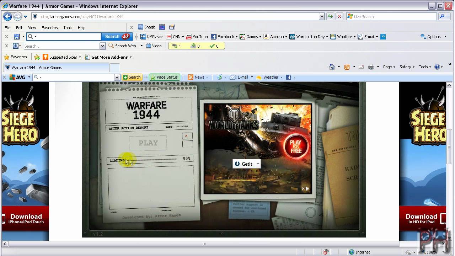Open the Safety dropdown in command bar
455x256 pixels.
407,67
